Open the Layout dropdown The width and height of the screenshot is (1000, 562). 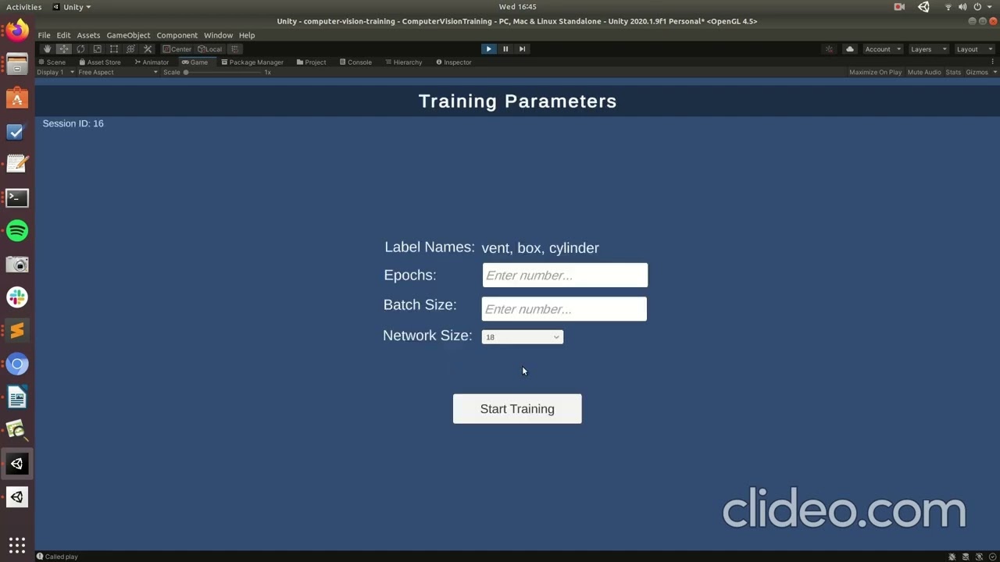[x=974, y=49]
